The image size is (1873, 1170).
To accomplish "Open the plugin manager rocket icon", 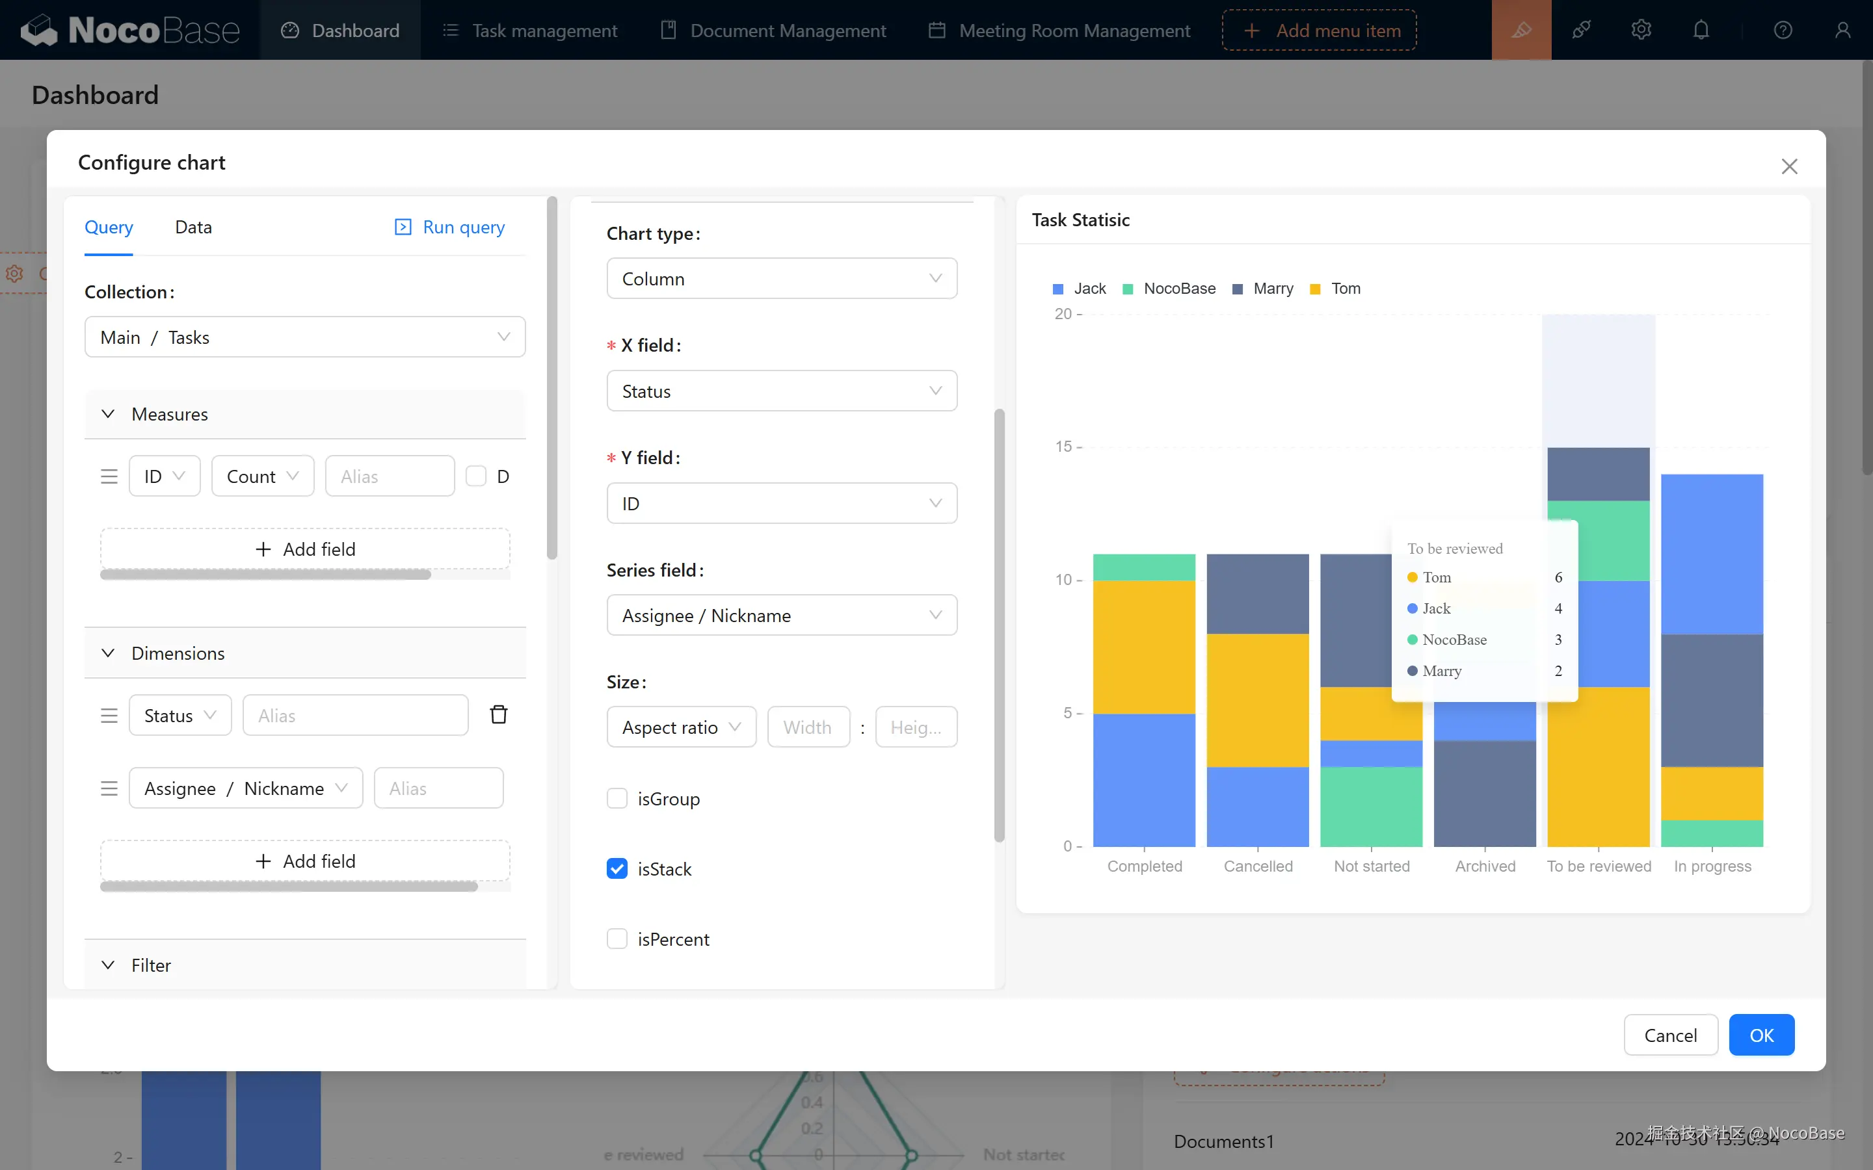I will [1581, 30].
